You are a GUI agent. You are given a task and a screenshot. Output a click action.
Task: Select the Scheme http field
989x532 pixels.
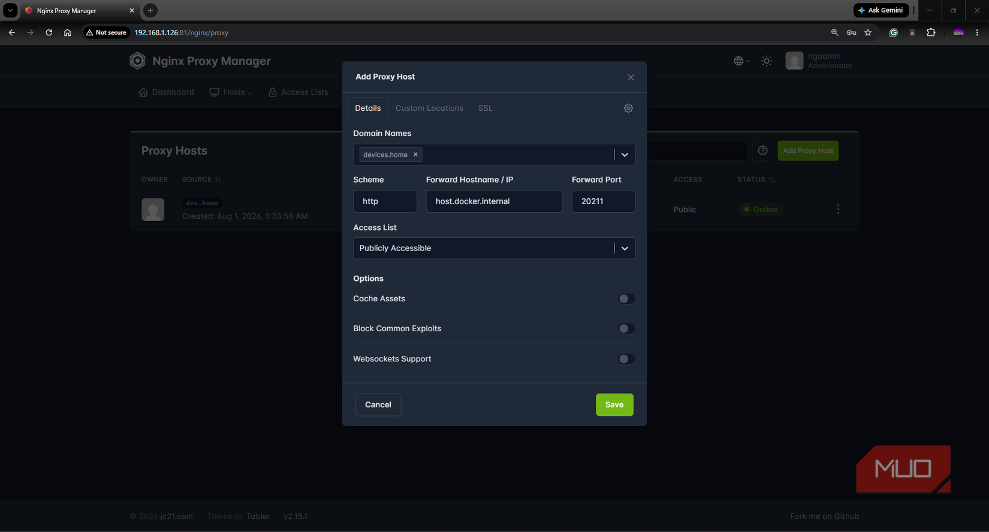[x=385, y=201]
